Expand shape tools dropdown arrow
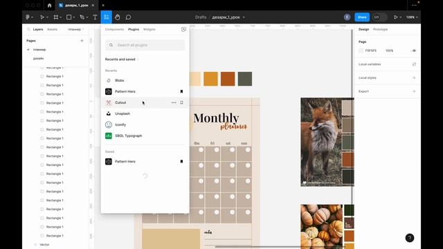The width and height of the screenshot is (443, 249). click(x=74, y=17)
